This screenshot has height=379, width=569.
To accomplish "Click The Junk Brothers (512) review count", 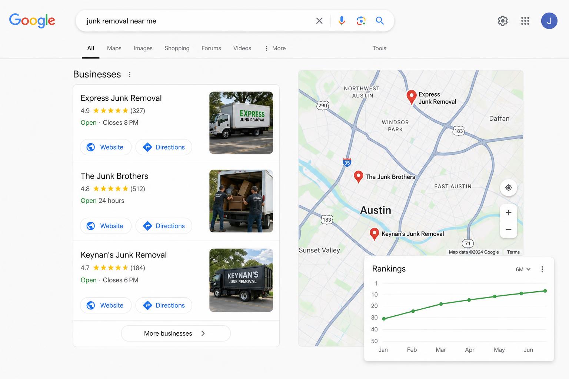I will pyautogui.click(x=138, y=189).
